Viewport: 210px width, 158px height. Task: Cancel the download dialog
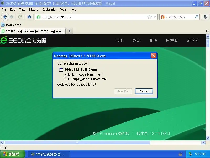point(144,91)
